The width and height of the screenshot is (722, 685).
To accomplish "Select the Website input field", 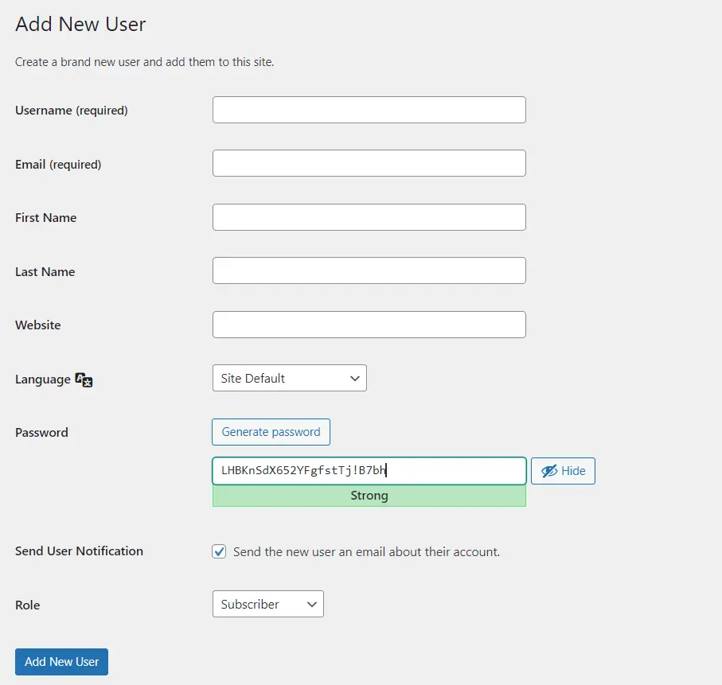I will click(x=369, y=325).
